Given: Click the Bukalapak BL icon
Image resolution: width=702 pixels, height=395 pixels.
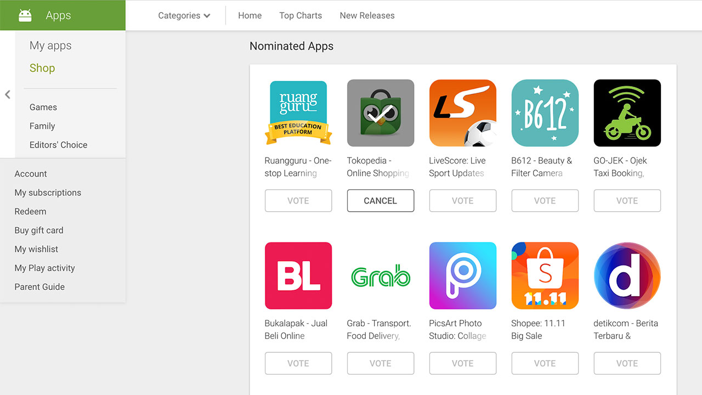Looking at the screenshot, I should click(x=298, y=276).
